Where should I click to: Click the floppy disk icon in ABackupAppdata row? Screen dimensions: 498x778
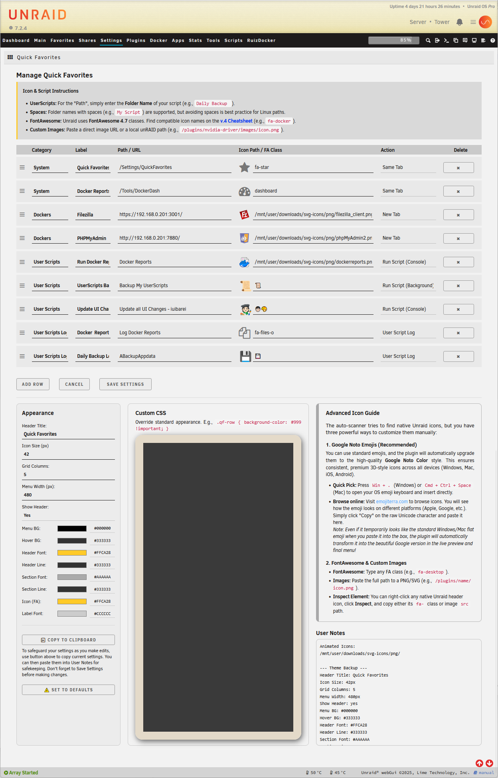[x=245, y=356]
